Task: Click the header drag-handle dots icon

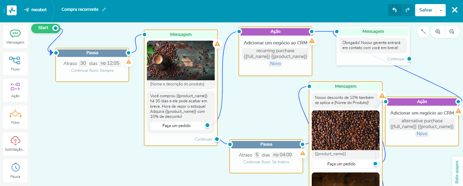Action: coord(3,11)
